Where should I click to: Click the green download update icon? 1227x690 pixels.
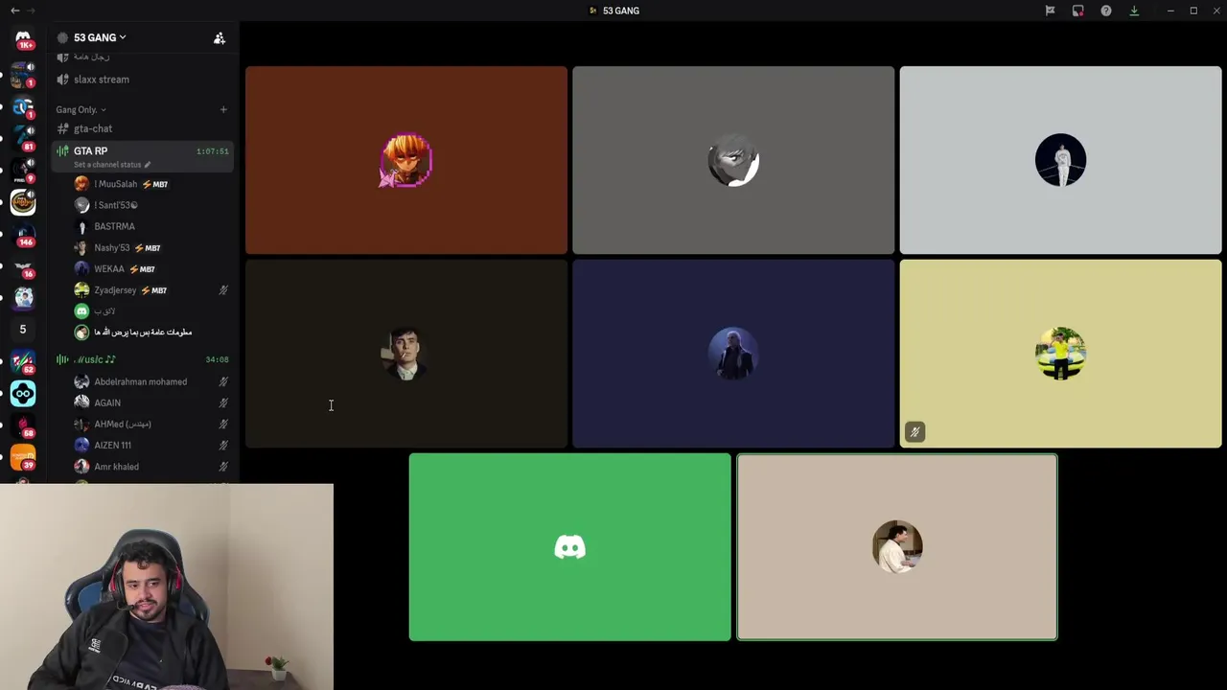1134,11
